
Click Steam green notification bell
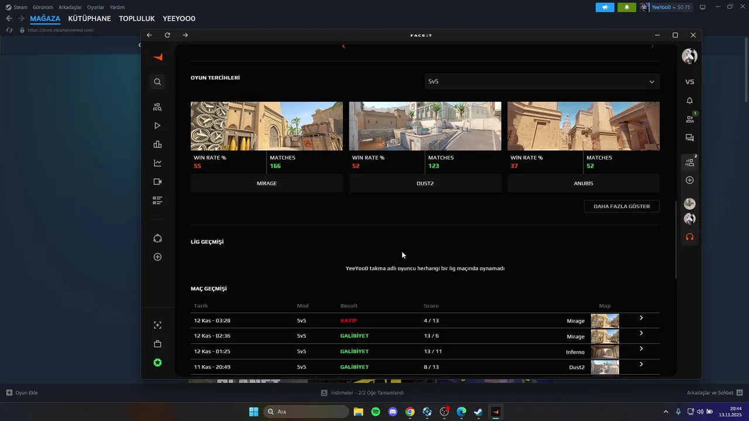[x=627, y=7]
